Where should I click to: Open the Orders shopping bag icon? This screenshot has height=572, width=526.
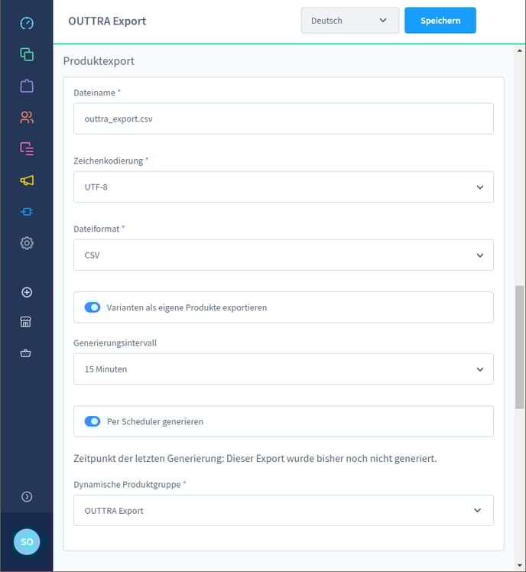(27, 86)
